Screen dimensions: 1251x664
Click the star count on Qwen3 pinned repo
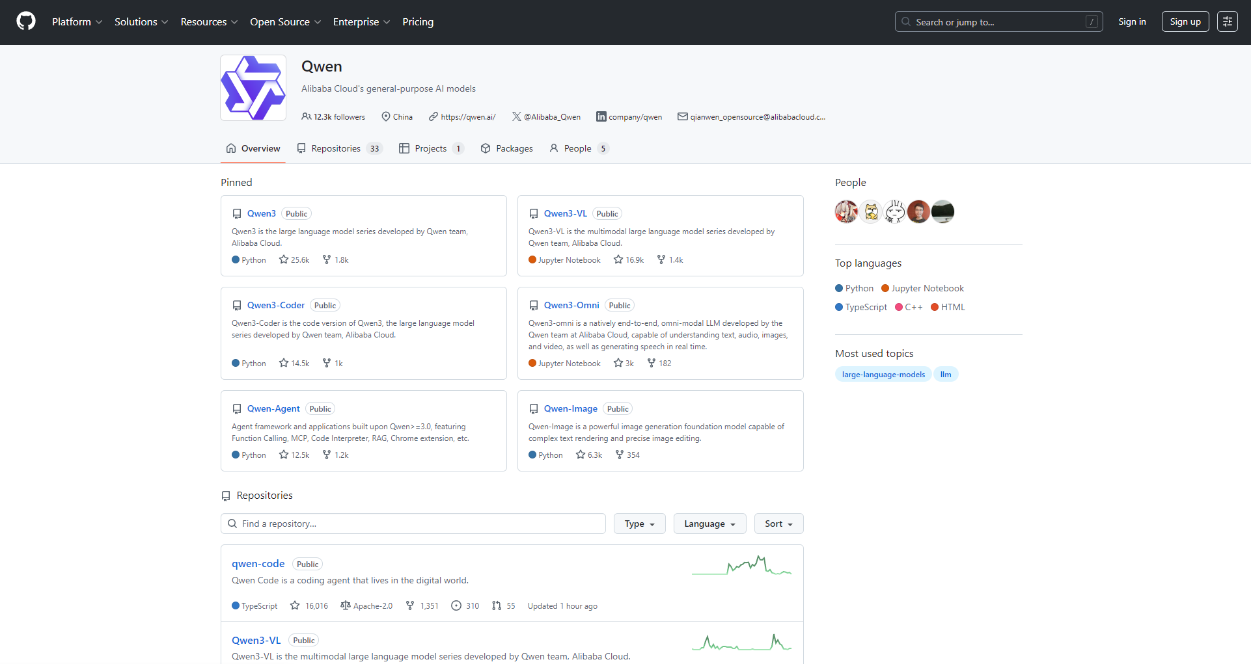click(294, 260)
